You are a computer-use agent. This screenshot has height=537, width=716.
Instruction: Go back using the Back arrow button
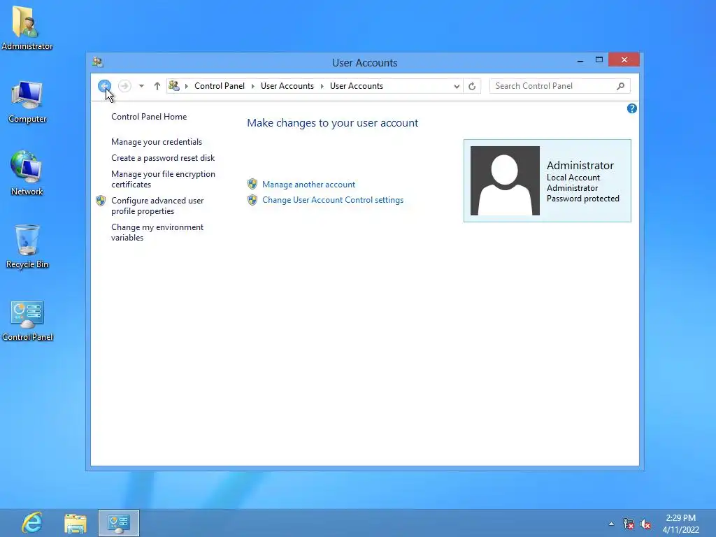tap(105, 86)
